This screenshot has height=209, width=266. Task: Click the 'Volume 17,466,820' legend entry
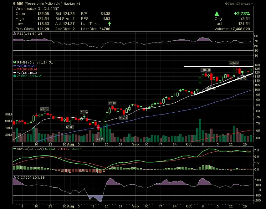click(29, 76)
